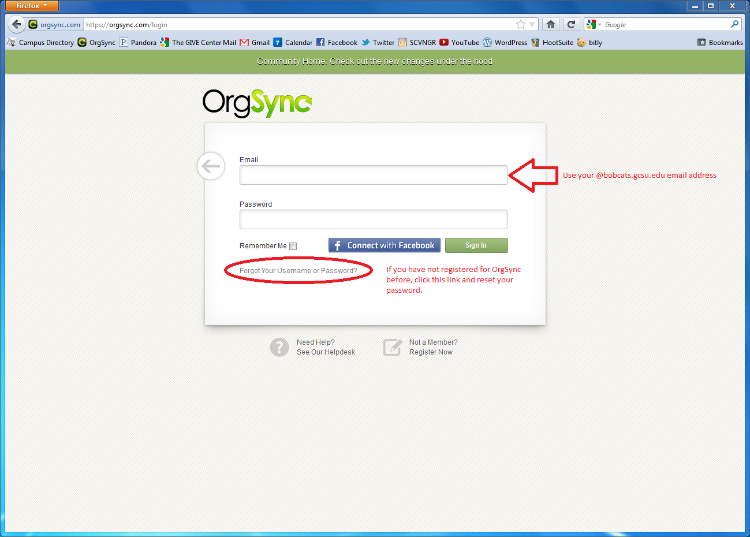Reload the page with the refresh icon
Screen dimensions: 750x537
tap(571, 24)
